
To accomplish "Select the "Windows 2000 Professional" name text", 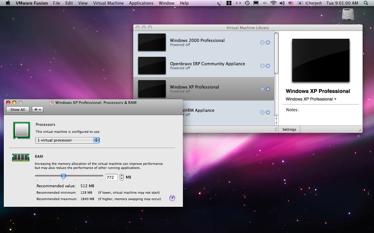I will [197, 40].
